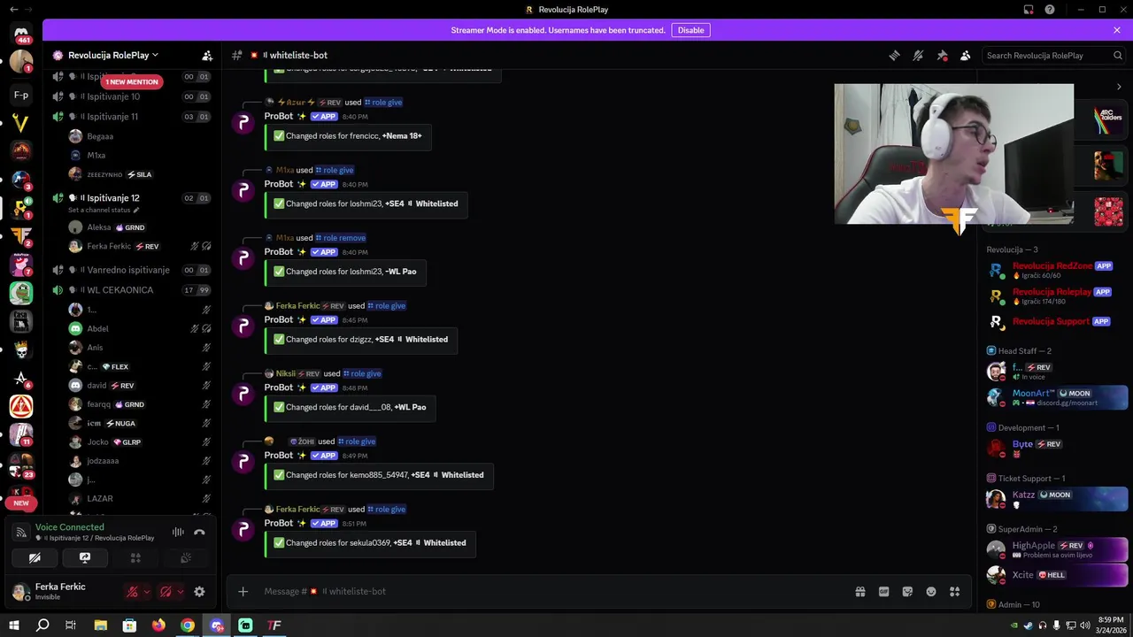The height and width of the screenshot is (637, 1133).
Task: Open ProBot profile from sekula0369 message
Action: click(243, 529)
